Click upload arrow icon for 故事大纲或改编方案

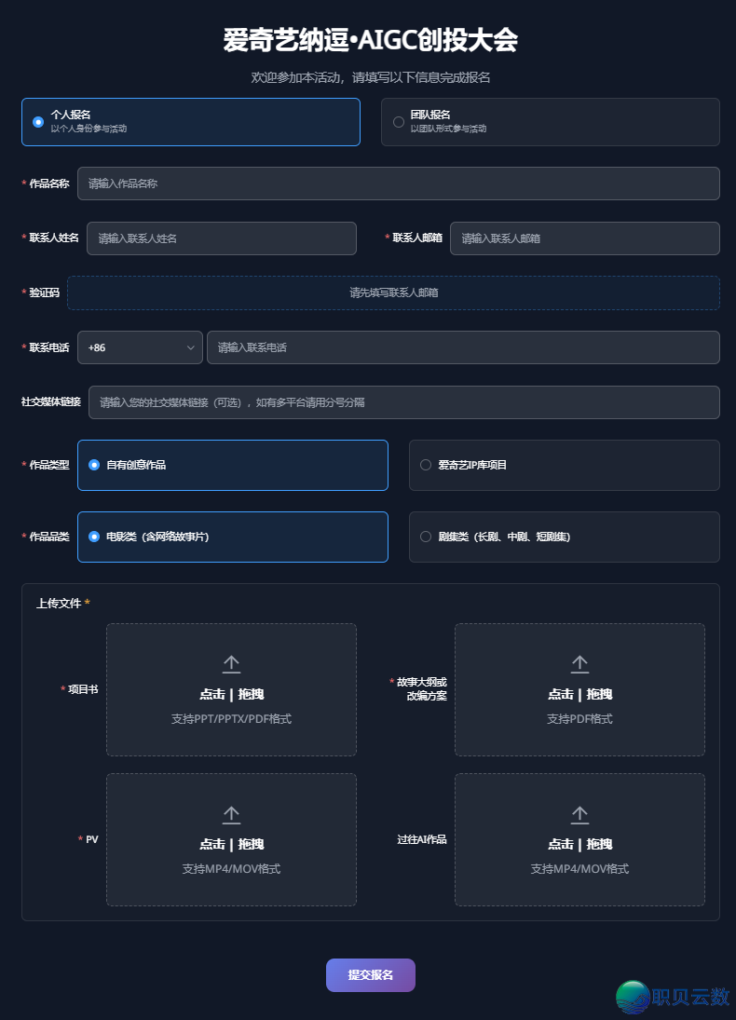tap(579, 664)
